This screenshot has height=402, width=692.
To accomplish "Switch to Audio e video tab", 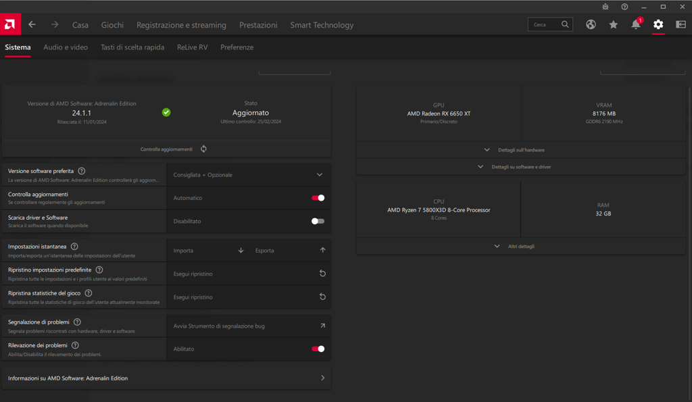I will 66,47.
